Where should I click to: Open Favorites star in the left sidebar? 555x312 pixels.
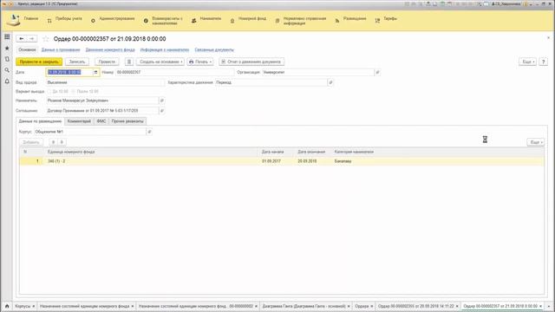pyautogui.click(x=7, y=48)
